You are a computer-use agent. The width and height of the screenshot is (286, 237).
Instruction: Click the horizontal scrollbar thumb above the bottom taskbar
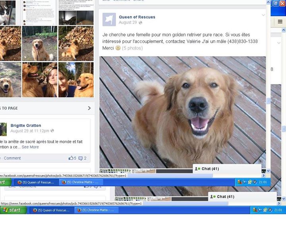[x=185, y=204]
